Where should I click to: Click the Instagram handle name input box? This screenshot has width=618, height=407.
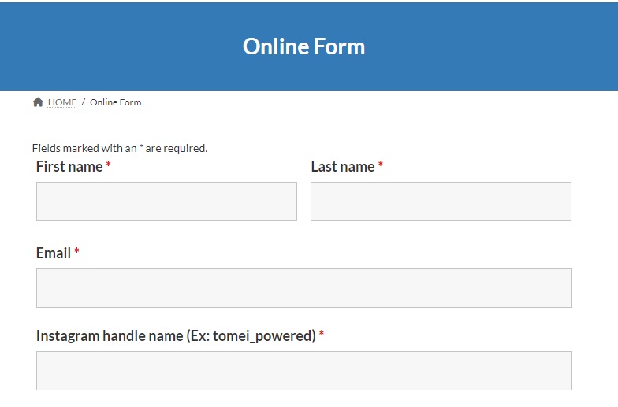[x=303, y=371]
